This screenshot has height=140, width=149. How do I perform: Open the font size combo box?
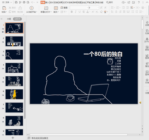pos(93,8)
